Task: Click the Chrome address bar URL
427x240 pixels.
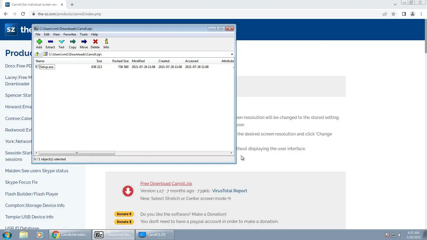Action: 69,14
